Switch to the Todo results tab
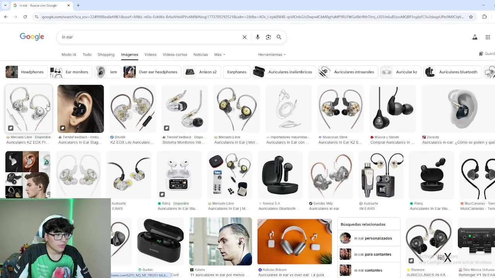495x278 pixels. coord(87,54)
